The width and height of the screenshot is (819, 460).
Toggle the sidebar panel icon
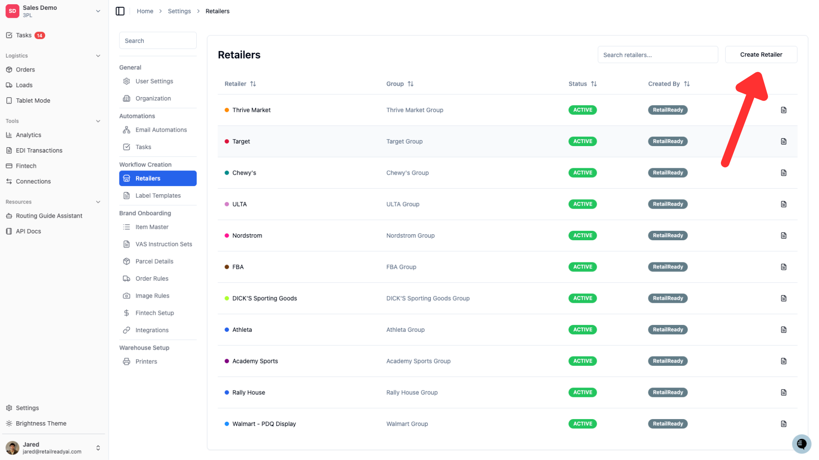pyautogui.click(x=120, y=11)
